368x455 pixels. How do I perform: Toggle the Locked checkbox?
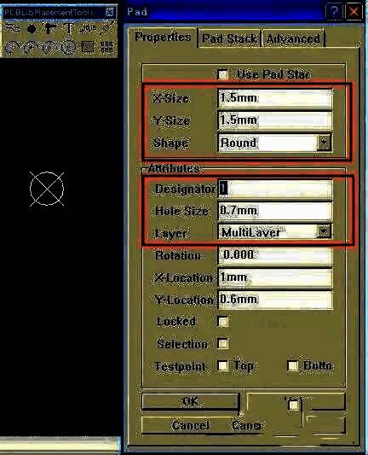point(223,322)
